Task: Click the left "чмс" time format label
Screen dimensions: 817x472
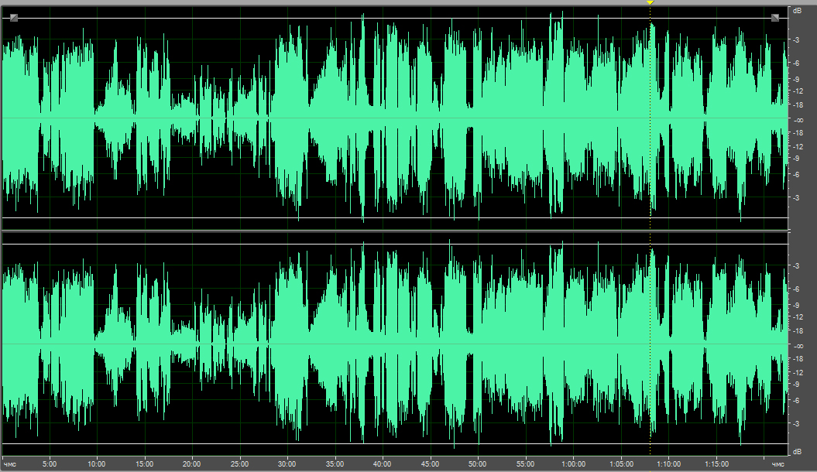Action: click(10, 464)
